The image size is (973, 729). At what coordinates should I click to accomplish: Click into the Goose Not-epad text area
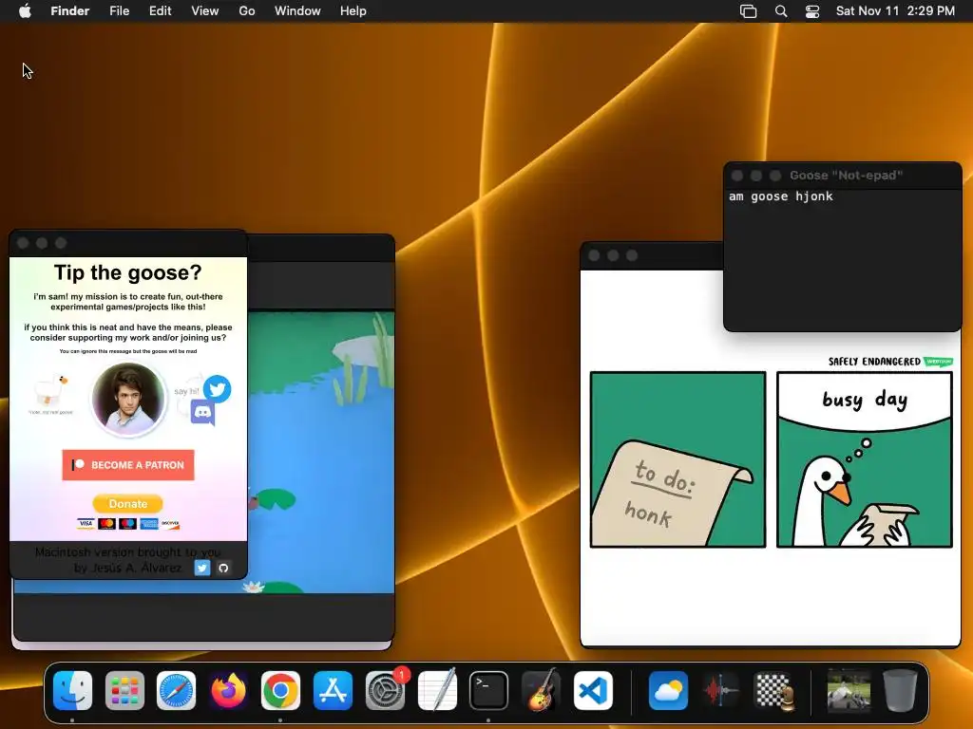(x=842, y=260)
